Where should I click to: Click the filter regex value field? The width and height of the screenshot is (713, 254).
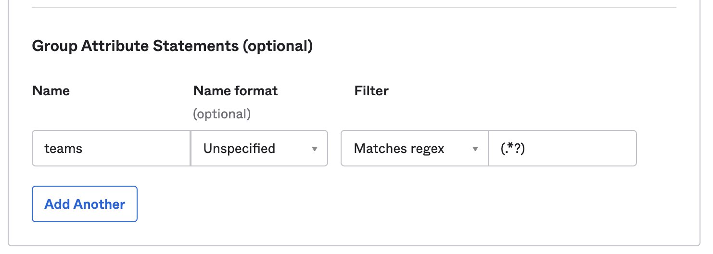click(x=562, y=148)
